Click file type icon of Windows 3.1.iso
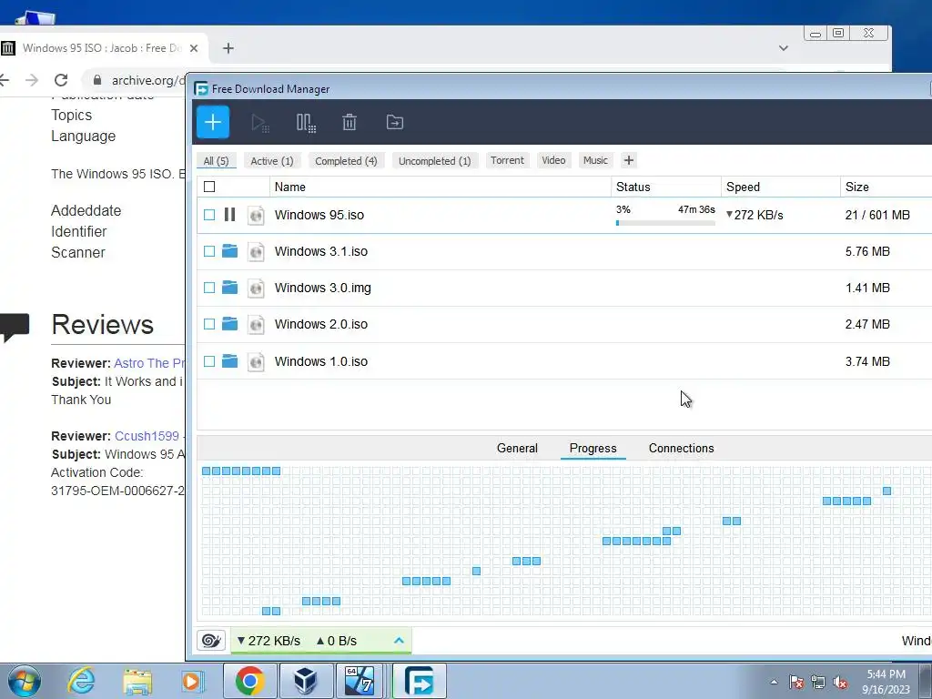Viewport: 932px width, 699px height. pyautogui.click(x=256, y=251)
